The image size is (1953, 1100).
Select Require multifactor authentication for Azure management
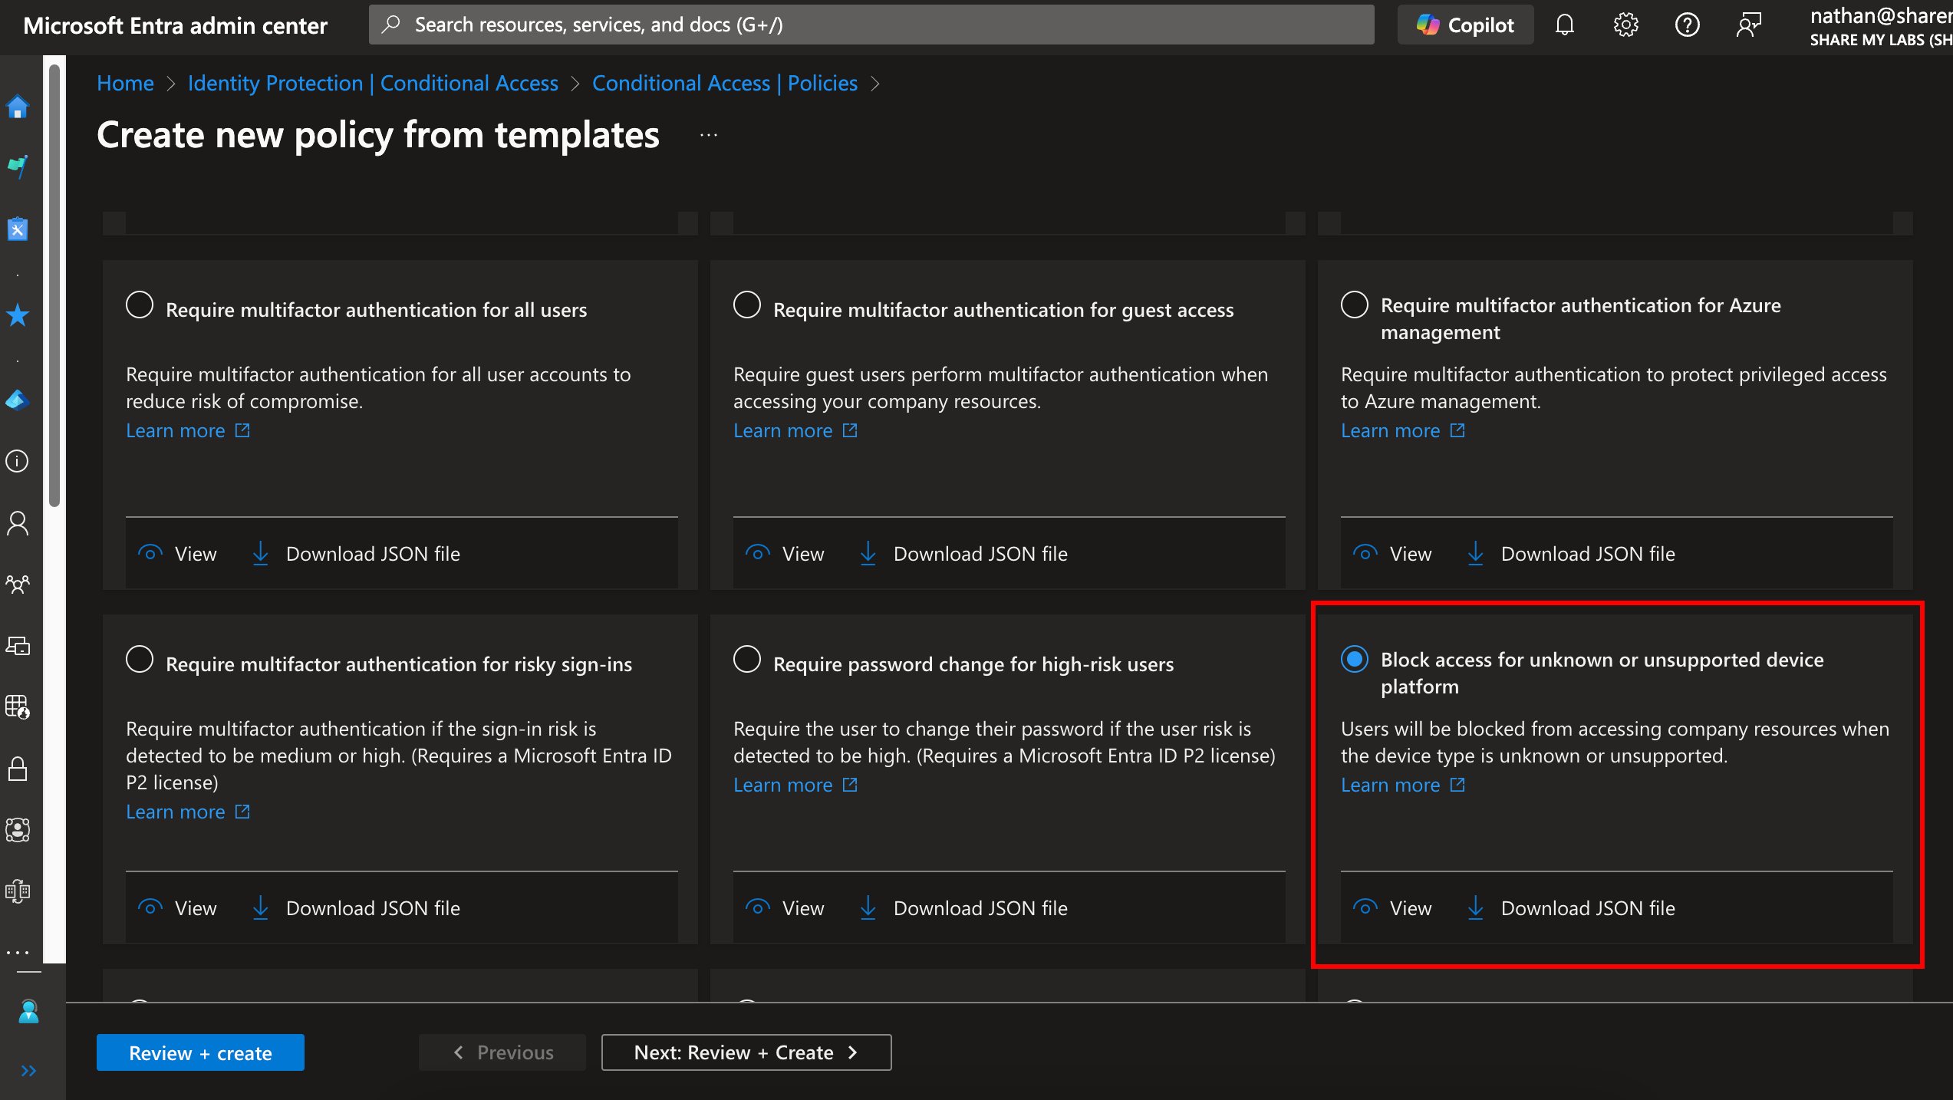1355,305
